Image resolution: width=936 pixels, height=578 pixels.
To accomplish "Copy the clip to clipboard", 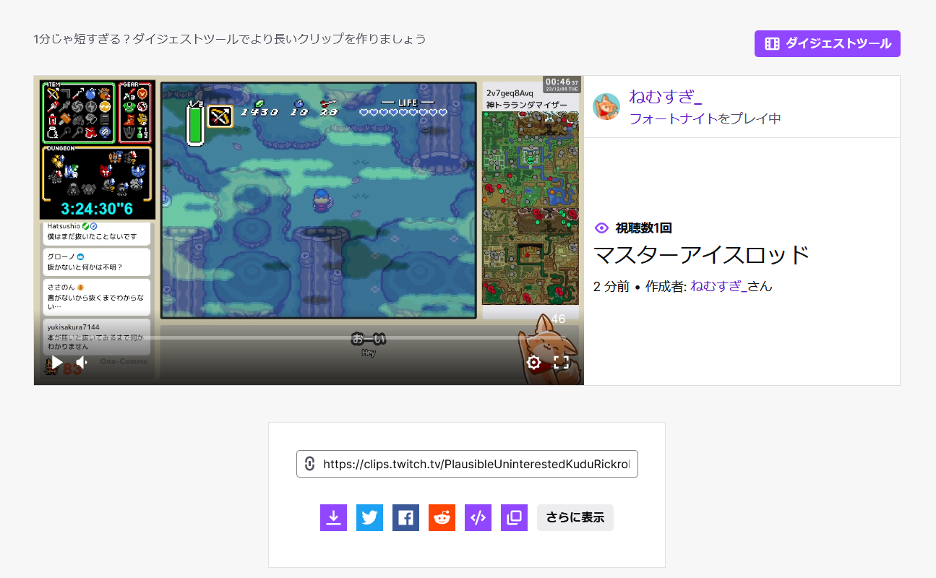I will click(x=514, y=517).
